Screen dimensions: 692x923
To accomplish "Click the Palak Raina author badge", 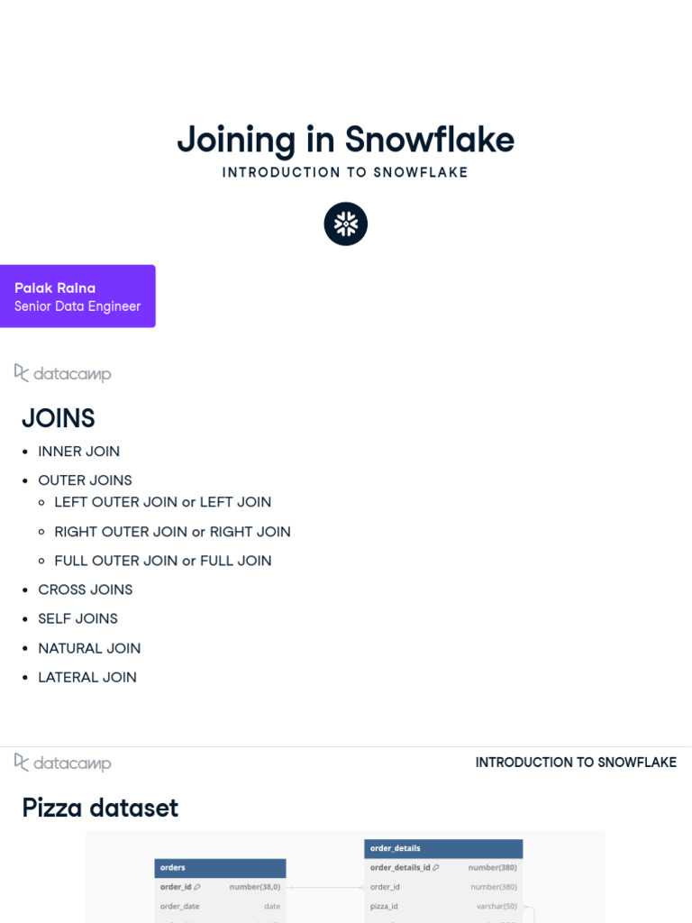I will (77, 297).
